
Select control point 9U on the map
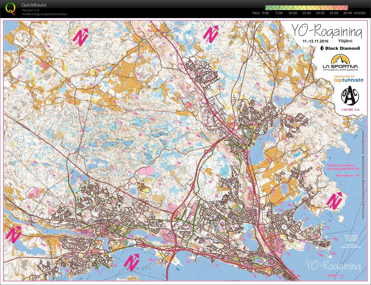277,99
